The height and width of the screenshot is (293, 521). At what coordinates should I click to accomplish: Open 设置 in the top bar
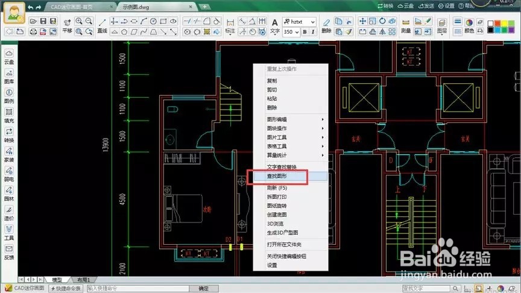coord(446,5)
